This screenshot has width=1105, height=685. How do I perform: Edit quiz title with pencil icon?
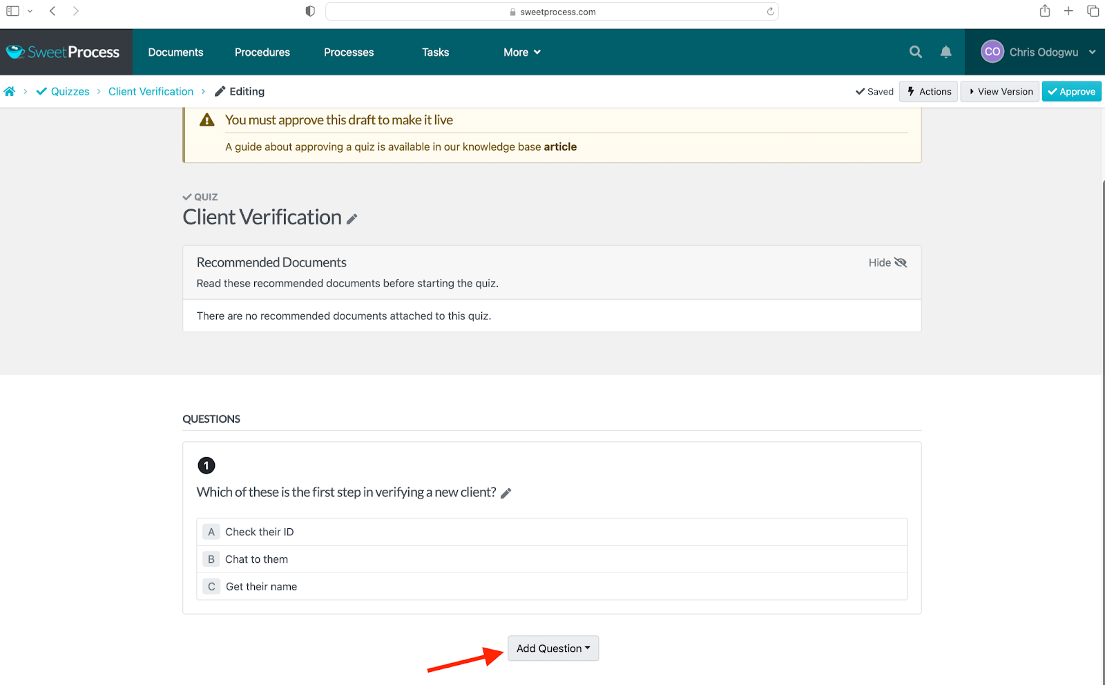[x=352, y=219]
